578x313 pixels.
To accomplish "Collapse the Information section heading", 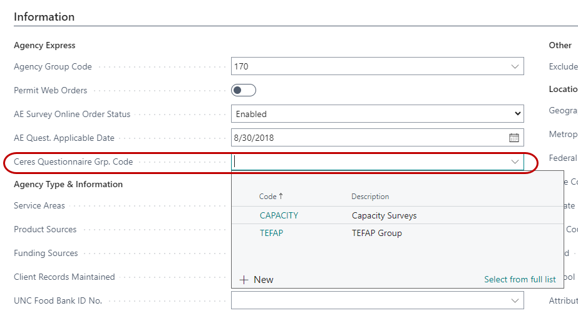I will tap(44, 17).
